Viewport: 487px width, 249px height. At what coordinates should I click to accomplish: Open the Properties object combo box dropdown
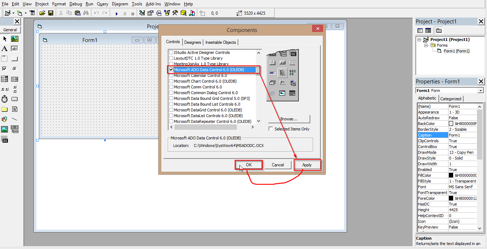pyautogui.click(x=481, y=91)
